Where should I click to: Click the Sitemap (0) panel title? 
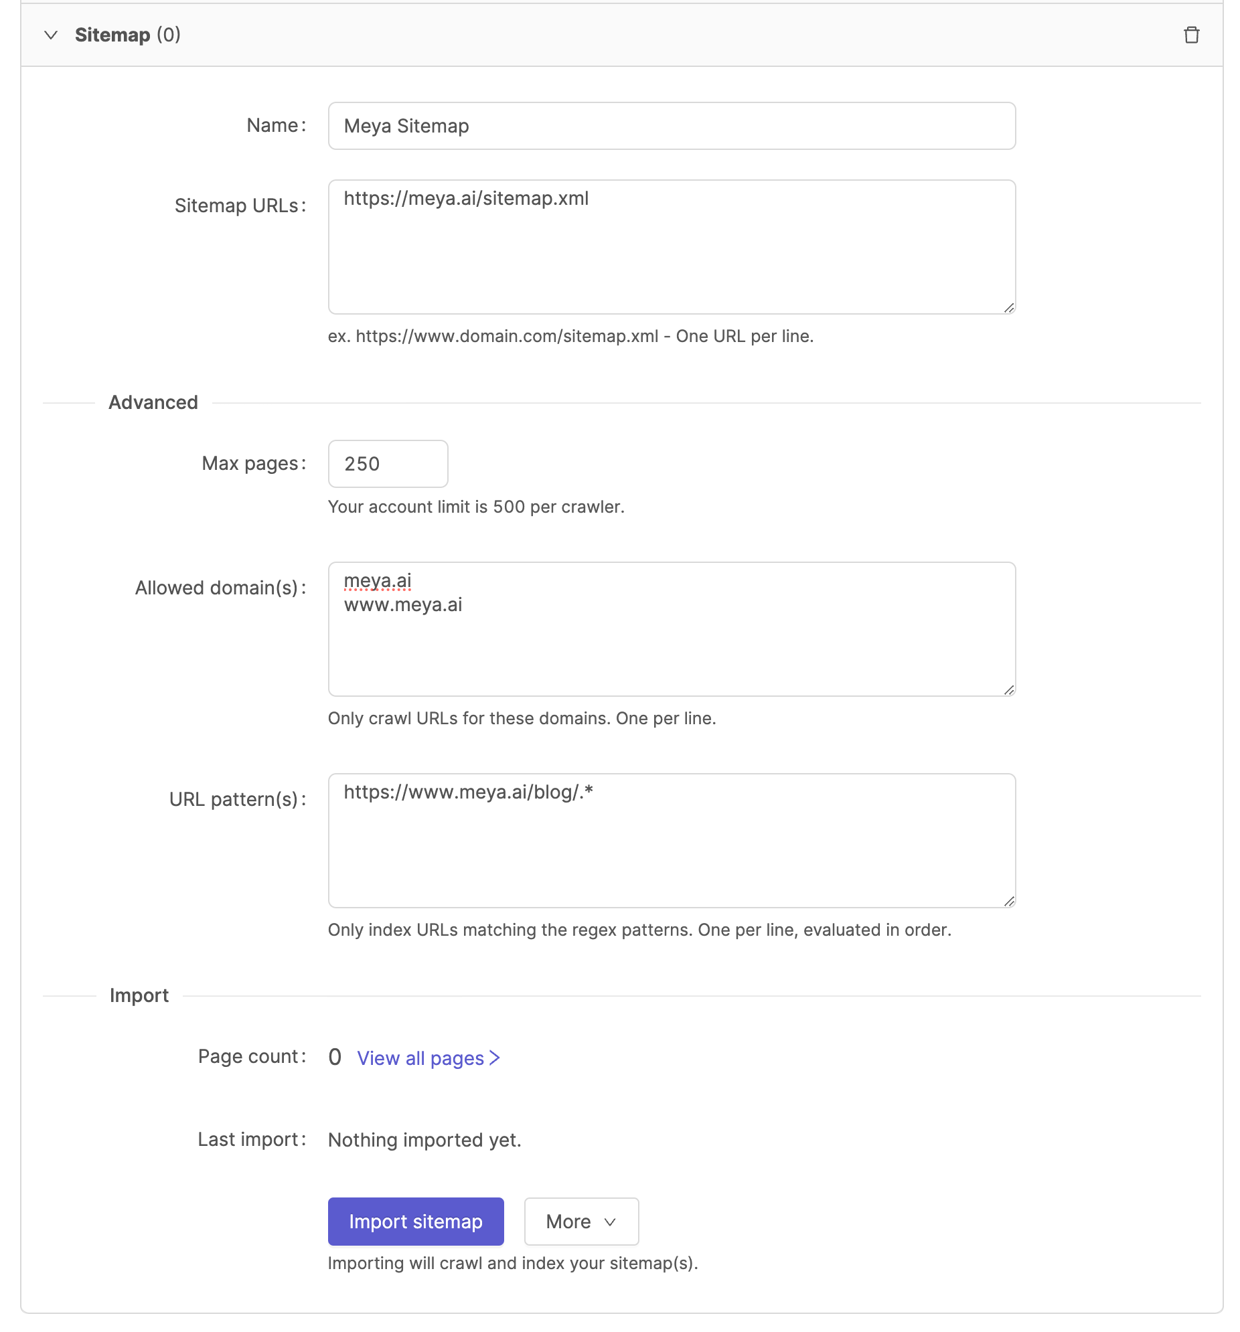[x=127, y=35]
